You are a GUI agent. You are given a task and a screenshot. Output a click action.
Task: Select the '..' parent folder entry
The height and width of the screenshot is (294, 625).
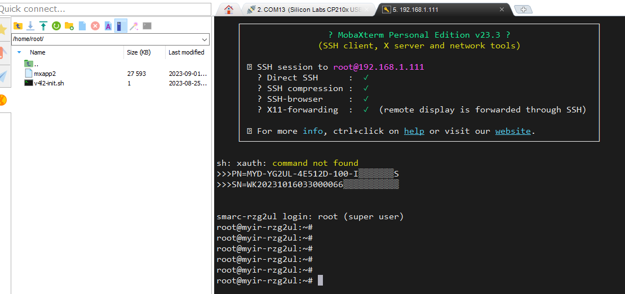[x=32, y=64]
